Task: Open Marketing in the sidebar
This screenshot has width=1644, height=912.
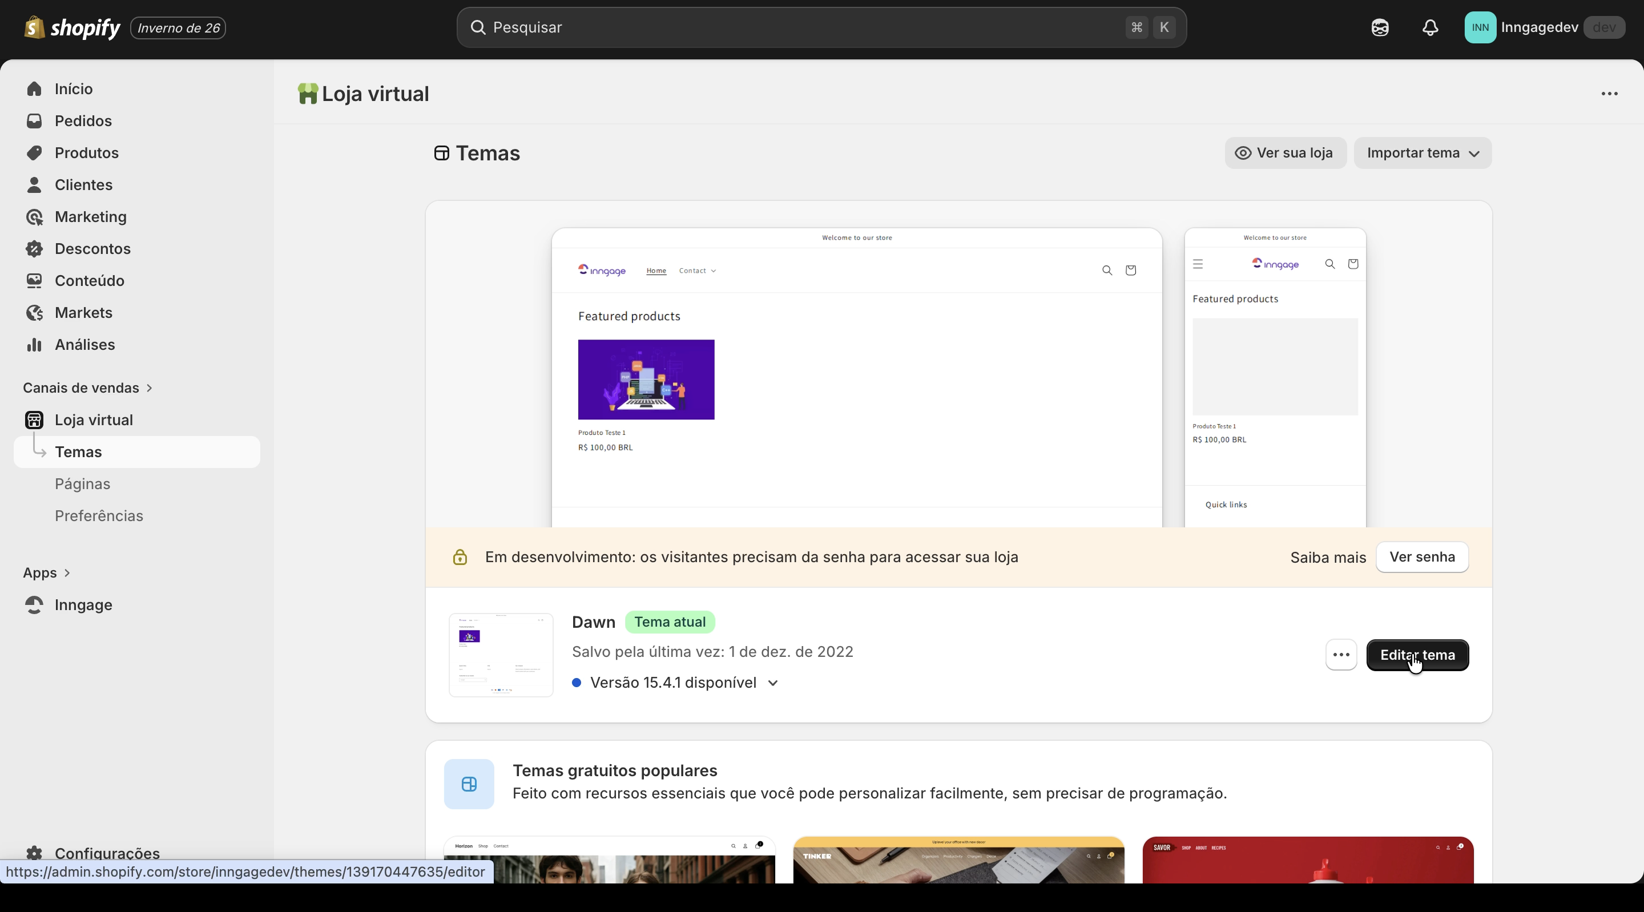Action: (x=91, y=216)
